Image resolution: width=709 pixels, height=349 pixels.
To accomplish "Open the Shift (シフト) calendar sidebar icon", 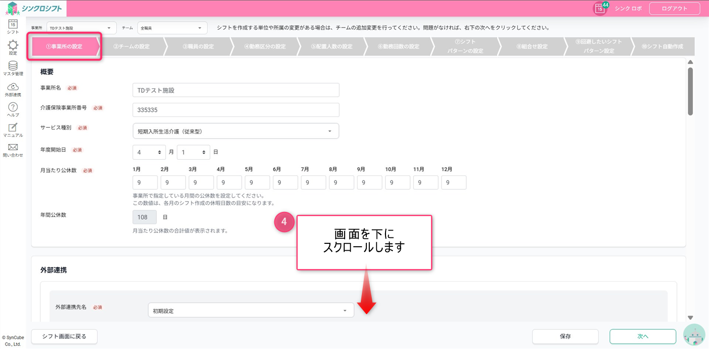I will [x=13, y=26].
